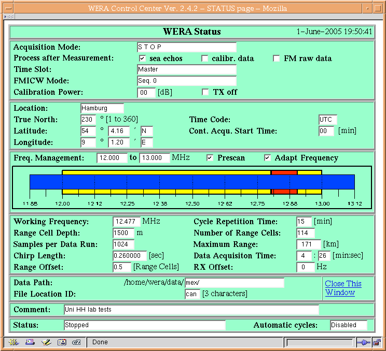The height and width of the screenshot is (351, 386).
Task: Click the security padlock icon
Action: [x=377, y=342]
